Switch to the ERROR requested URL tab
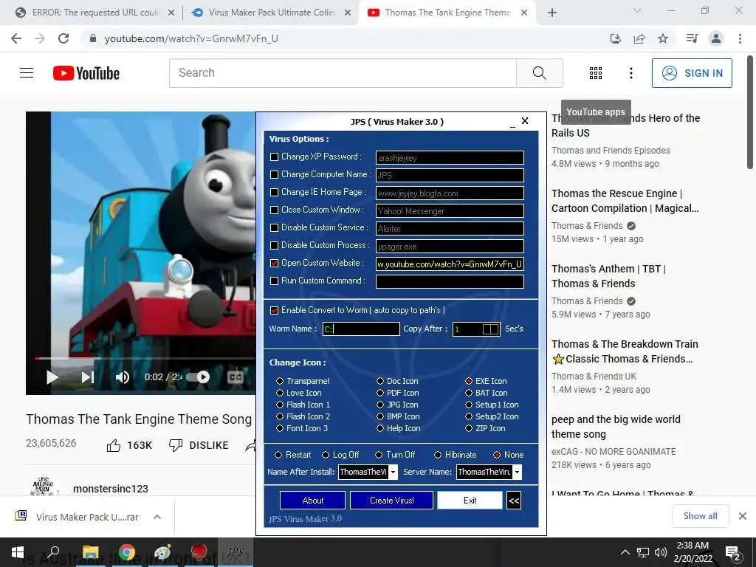Viewport: 756px width, 567px height. [95, 13]
